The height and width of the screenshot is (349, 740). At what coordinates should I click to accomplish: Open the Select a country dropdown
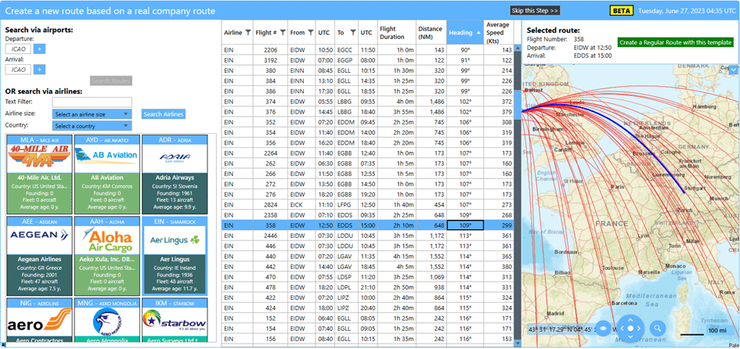tap(91, 126)
